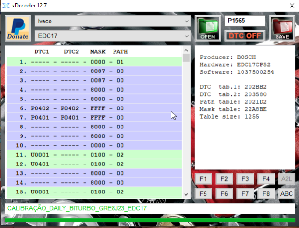The image size is (299, 228).
Task: Open a file with the green OPEN icon
Action: point(208,29)
